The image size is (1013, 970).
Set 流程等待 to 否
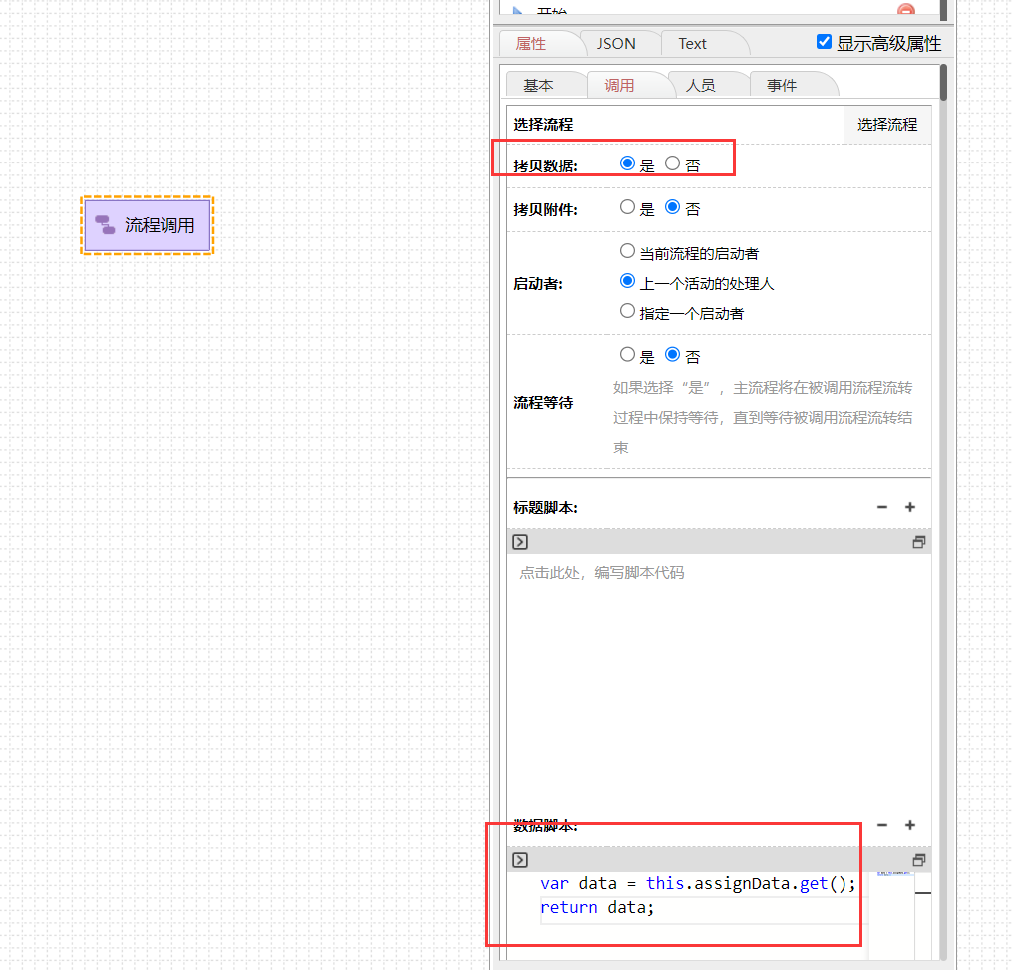pyautogui.click(x=673, y=355)
